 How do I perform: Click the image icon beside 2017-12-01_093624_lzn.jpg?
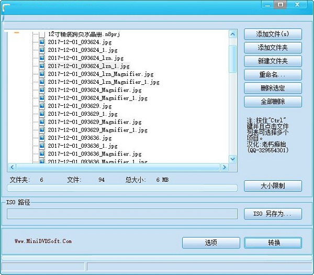pos(42,58)
